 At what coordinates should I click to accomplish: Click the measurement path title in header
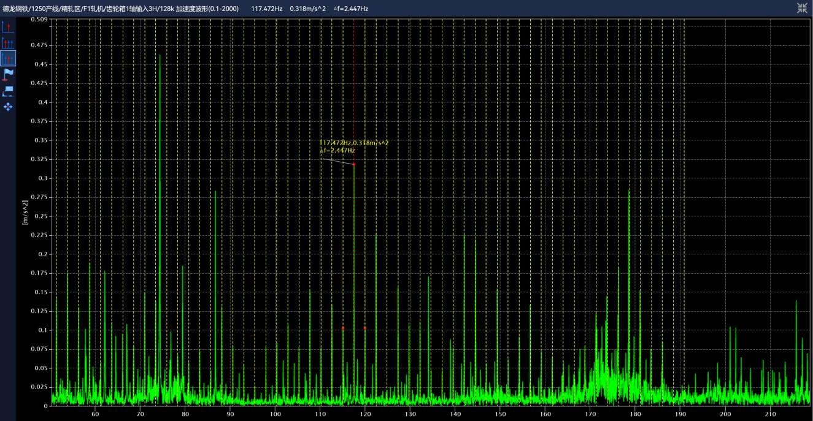pos(120,9)
